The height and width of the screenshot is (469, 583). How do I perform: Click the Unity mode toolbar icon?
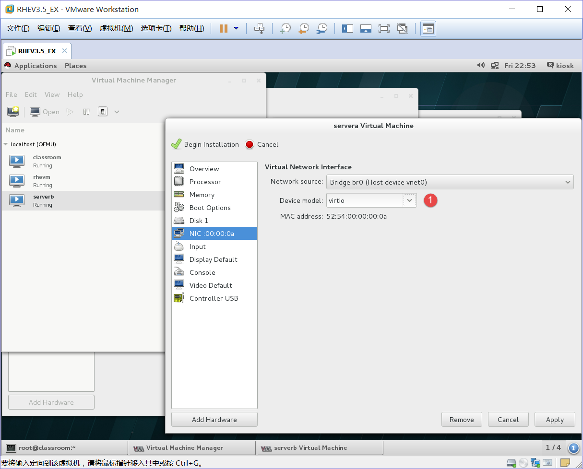pos(402,28)
